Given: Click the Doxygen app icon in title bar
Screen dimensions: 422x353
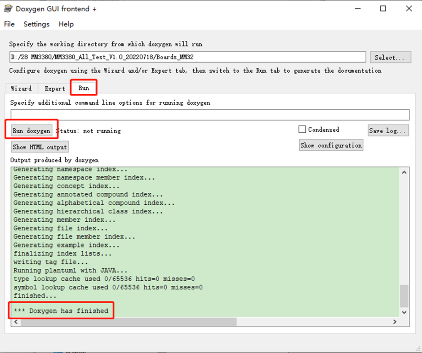Looking at the screenshot, I should [8, 9].
